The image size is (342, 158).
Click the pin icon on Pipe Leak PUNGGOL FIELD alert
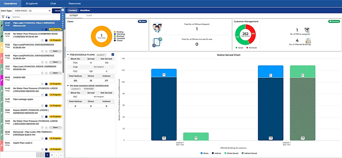click(x=2, y=26)
